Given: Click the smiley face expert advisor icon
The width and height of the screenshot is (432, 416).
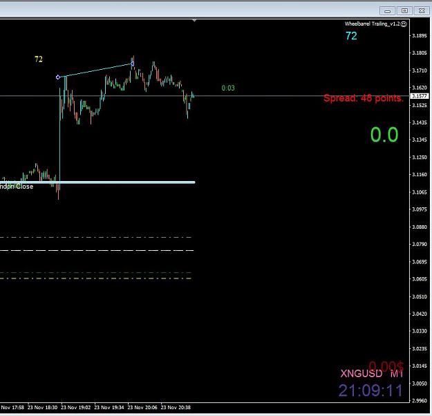Looking at the screenshot, I should pos(404,24).
